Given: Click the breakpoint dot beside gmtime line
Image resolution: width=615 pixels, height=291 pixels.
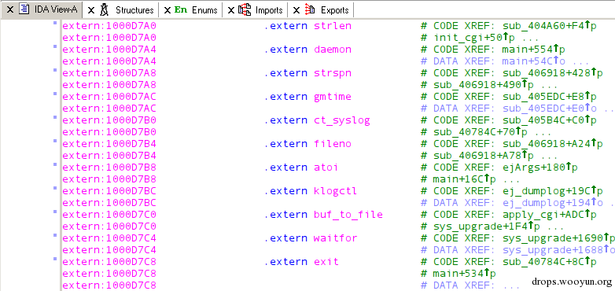Looking at the screenshot, I should click(x=55, y=94).
